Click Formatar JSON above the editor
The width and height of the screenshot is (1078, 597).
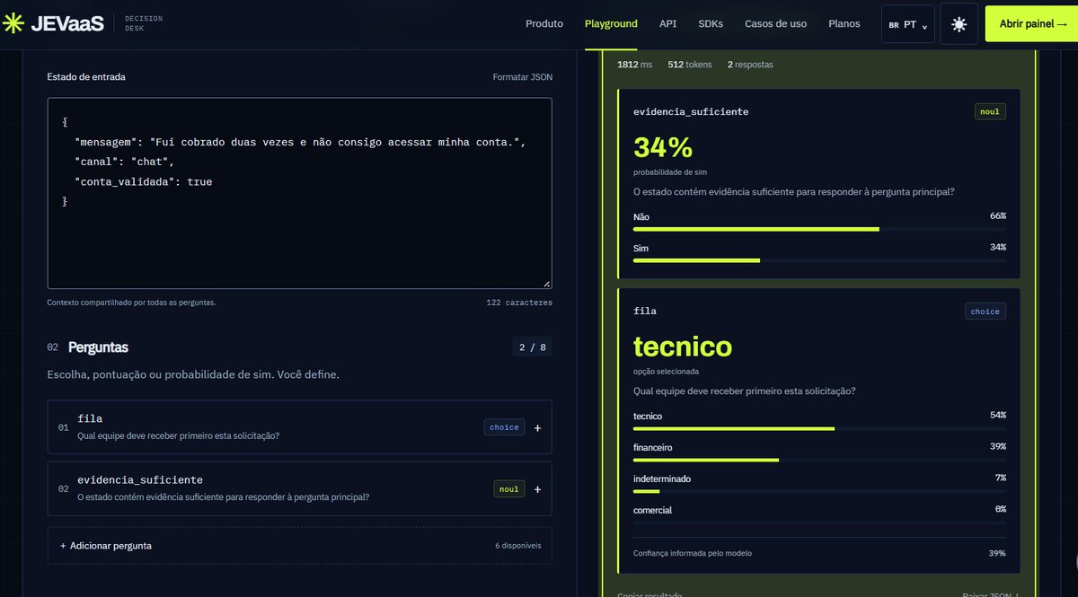click(523, 77)
